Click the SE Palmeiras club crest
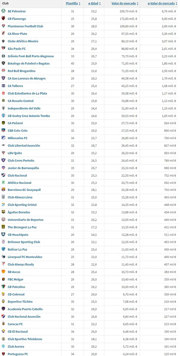The width and height of the screenshot is (180, 356). [4, 11]
